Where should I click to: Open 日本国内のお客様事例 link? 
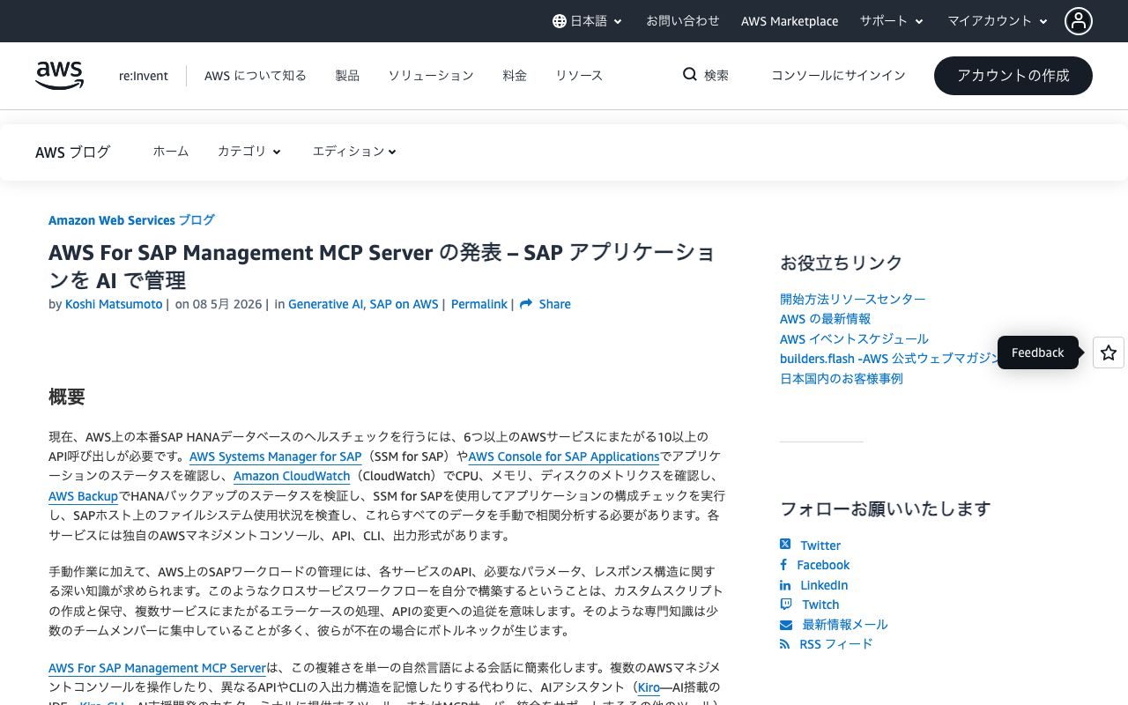click(841, 378)
